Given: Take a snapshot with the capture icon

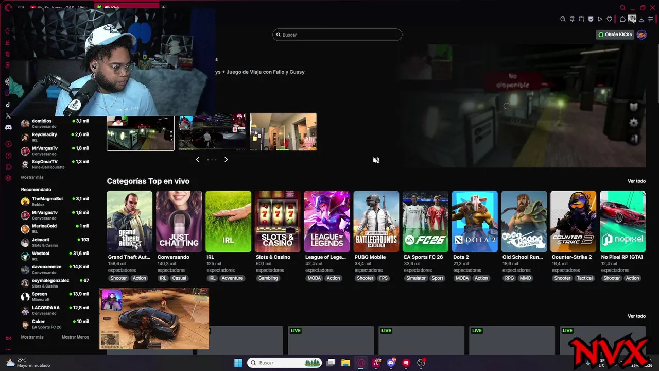Looking at the screenshot, I should [581, 19].
